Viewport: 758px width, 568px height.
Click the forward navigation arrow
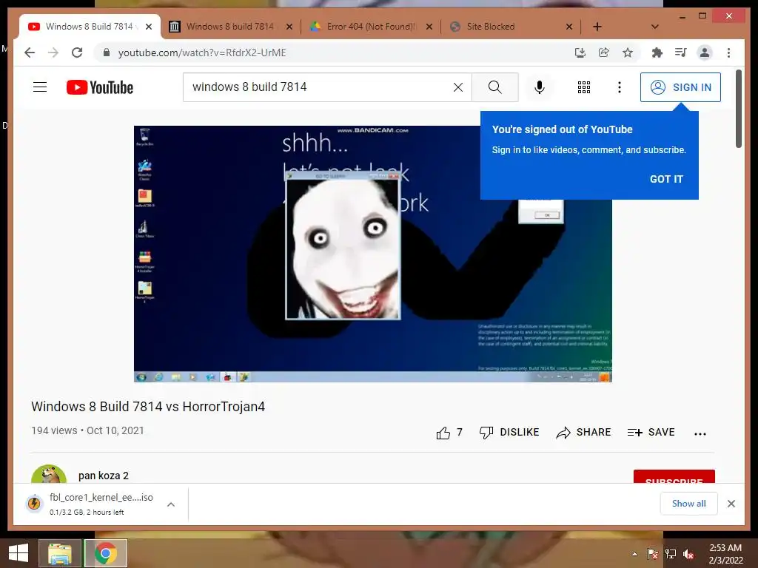[53, 53]
